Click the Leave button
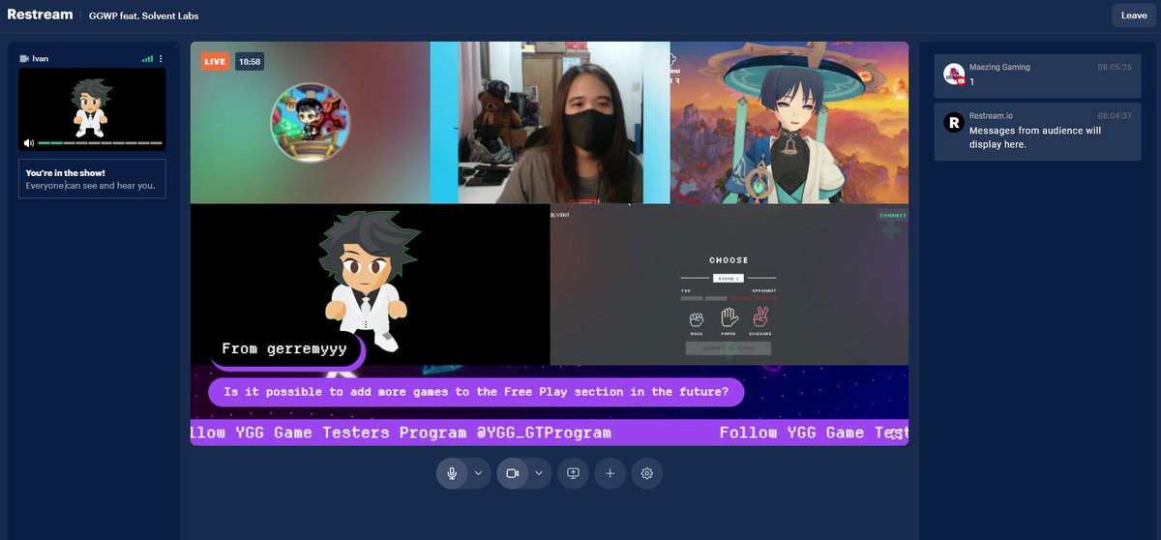1161x540 pixels. (x=1134, y=15)
